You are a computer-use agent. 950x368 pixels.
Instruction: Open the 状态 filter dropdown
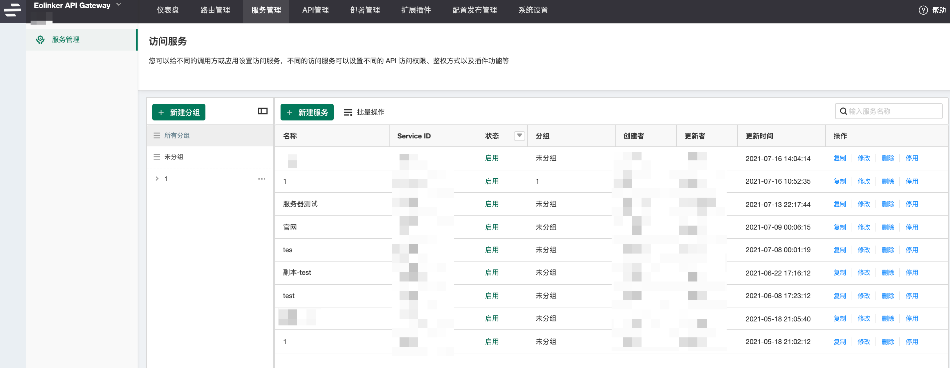click(x=519, y=136)
